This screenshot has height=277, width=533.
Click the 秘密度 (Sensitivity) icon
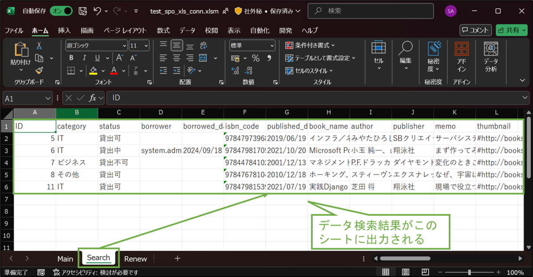(x=433, y=55)
